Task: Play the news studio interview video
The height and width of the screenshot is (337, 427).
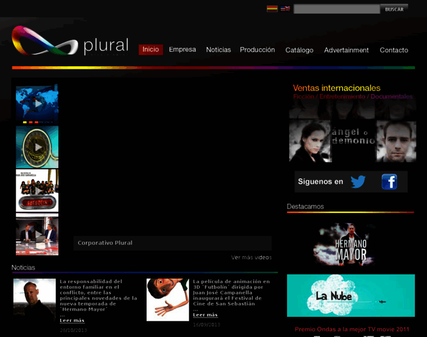Action: point(37,234)
